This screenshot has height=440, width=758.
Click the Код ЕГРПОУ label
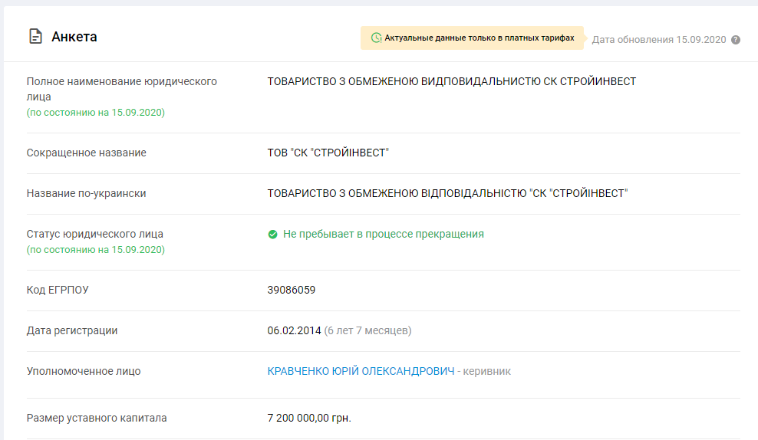point(64,291)
